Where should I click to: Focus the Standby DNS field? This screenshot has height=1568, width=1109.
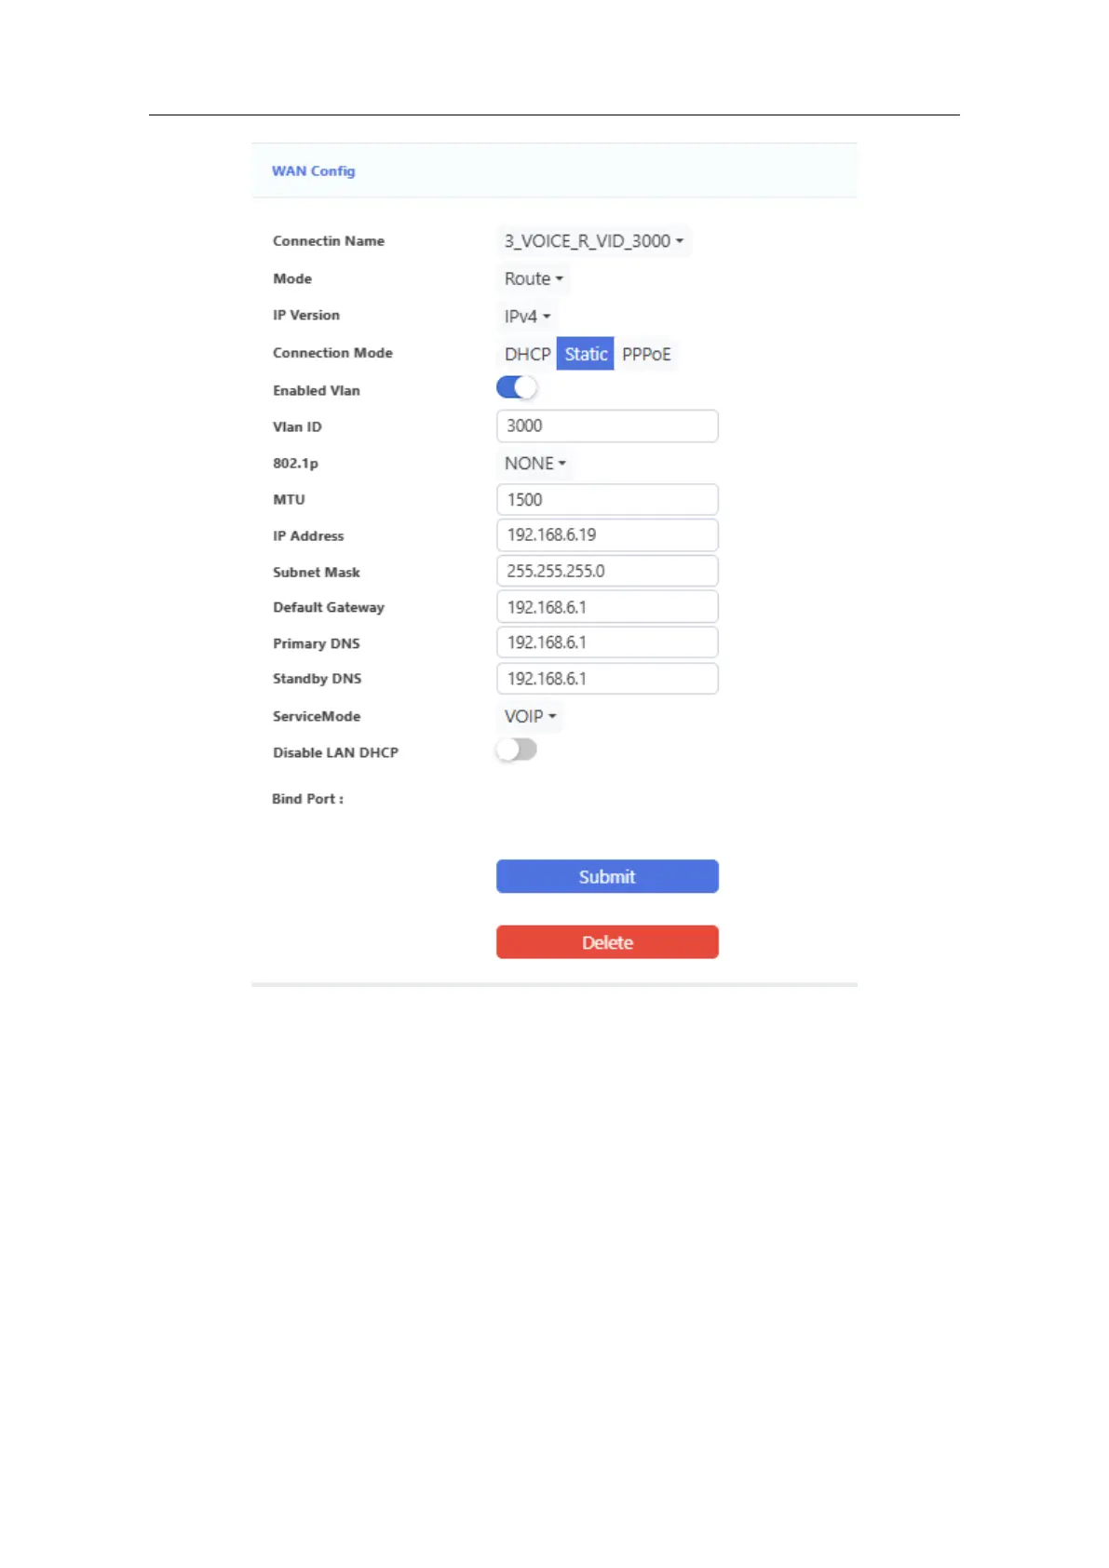point(607,679)
